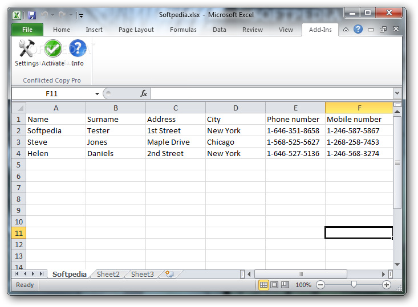This screenshot has height=307, width=418.
Task: Open the File tab
Action: point(27,30)
